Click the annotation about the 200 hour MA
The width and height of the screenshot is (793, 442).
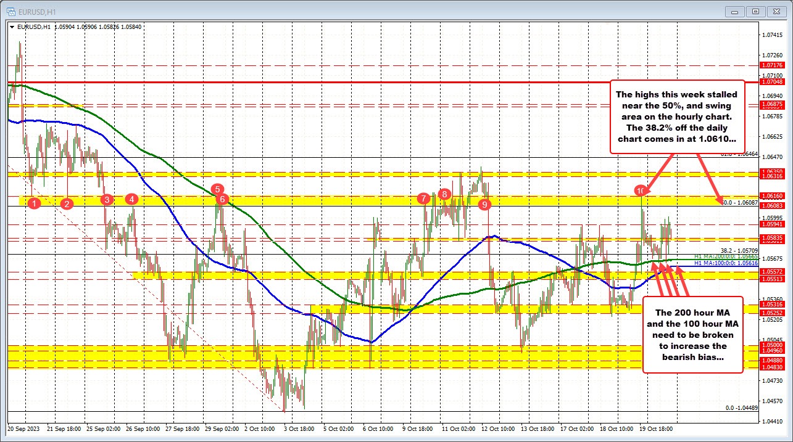pos(692,336)
